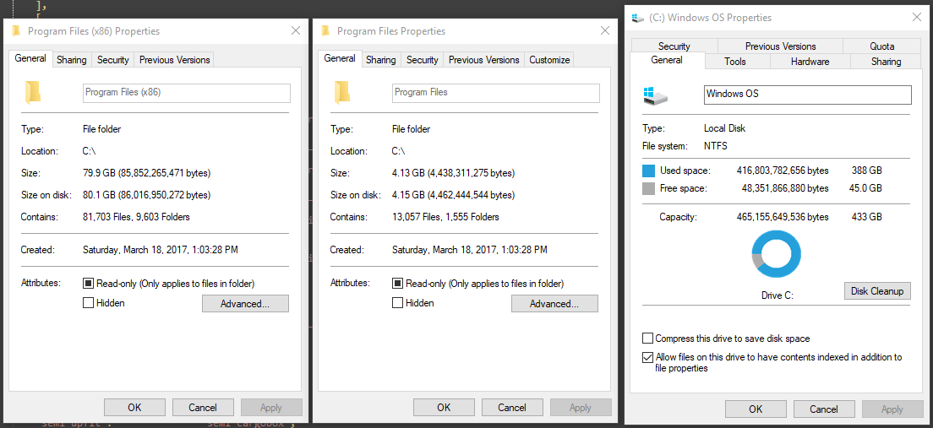This screenshot has height=428, width=933.
Task: Click title bar drive icon of Windows OS Properties
Action: click(x=638, y=18)
